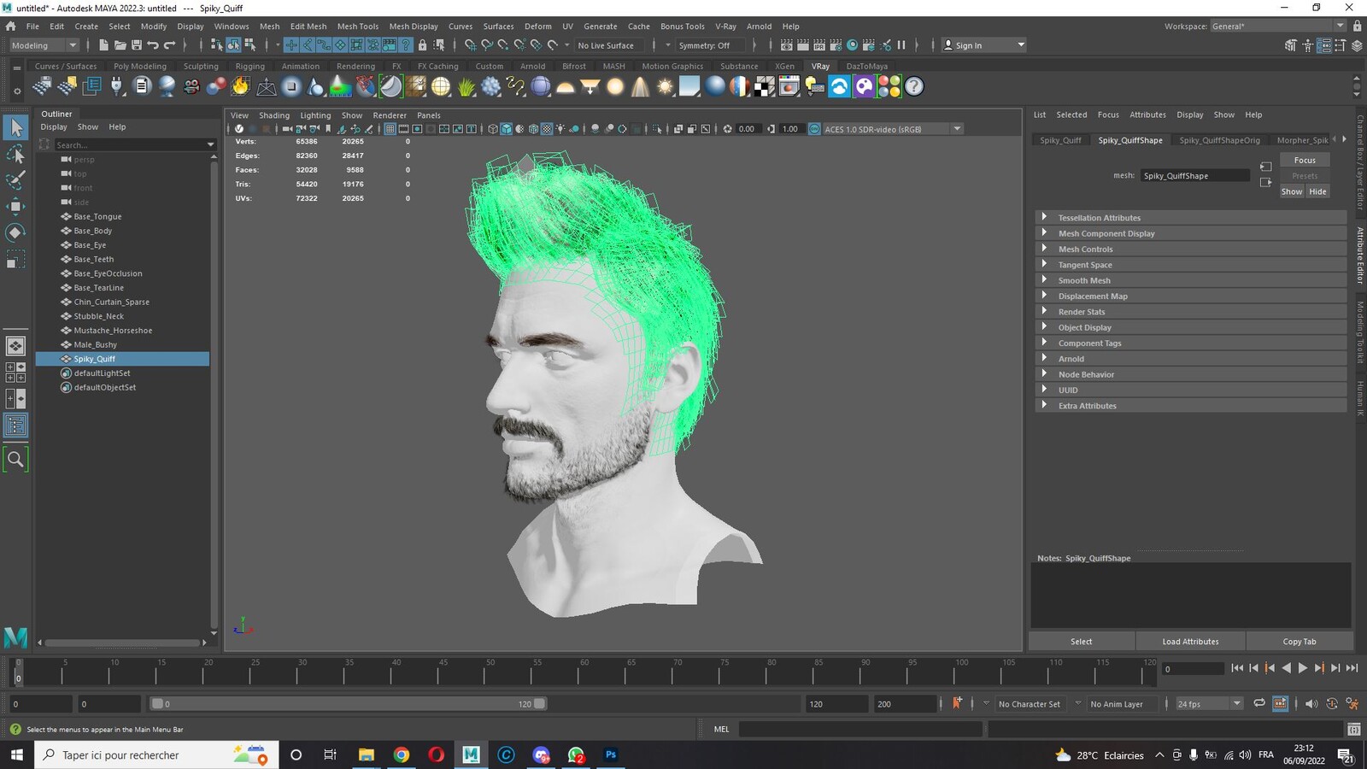This screenshot has width=1367, height=769.
Task: Click the V-Ray fire shelf icon
Action: coord(242,86)
